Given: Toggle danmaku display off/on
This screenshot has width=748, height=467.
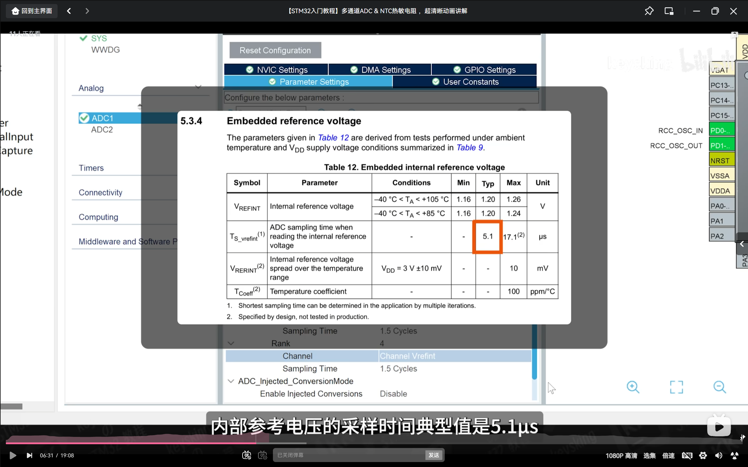Looking at the screenshot, I should (246, 455).
